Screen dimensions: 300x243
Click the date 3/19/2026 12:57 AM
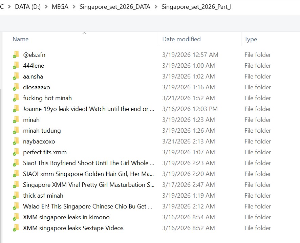coord(190,55)
